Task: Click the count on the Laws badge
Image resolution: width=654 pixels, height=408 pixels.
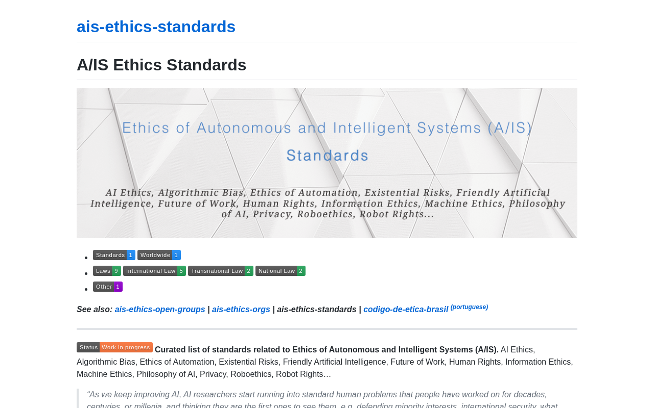Action: [116, 271]
